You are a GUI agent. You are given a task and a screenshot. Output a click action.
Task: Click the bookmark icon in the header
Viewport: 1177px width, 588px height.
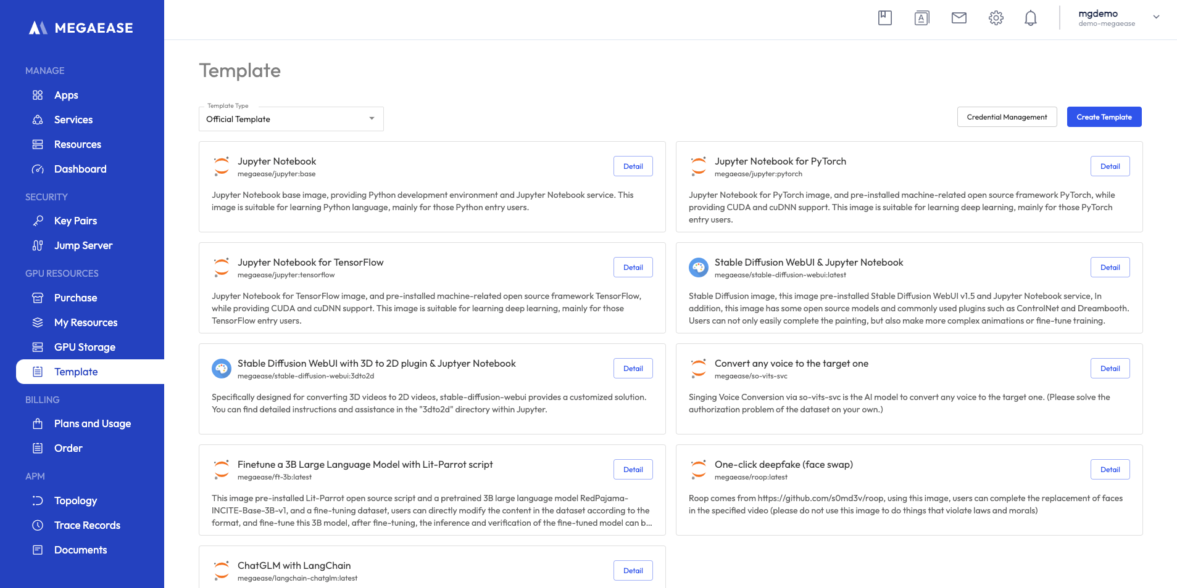[884, 18]
